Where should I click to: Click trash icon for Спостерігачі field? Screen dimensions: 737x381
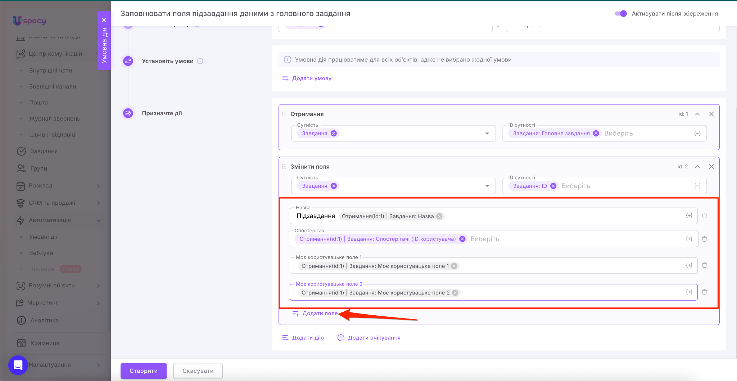pyautogui.click(x=704, y=239)
